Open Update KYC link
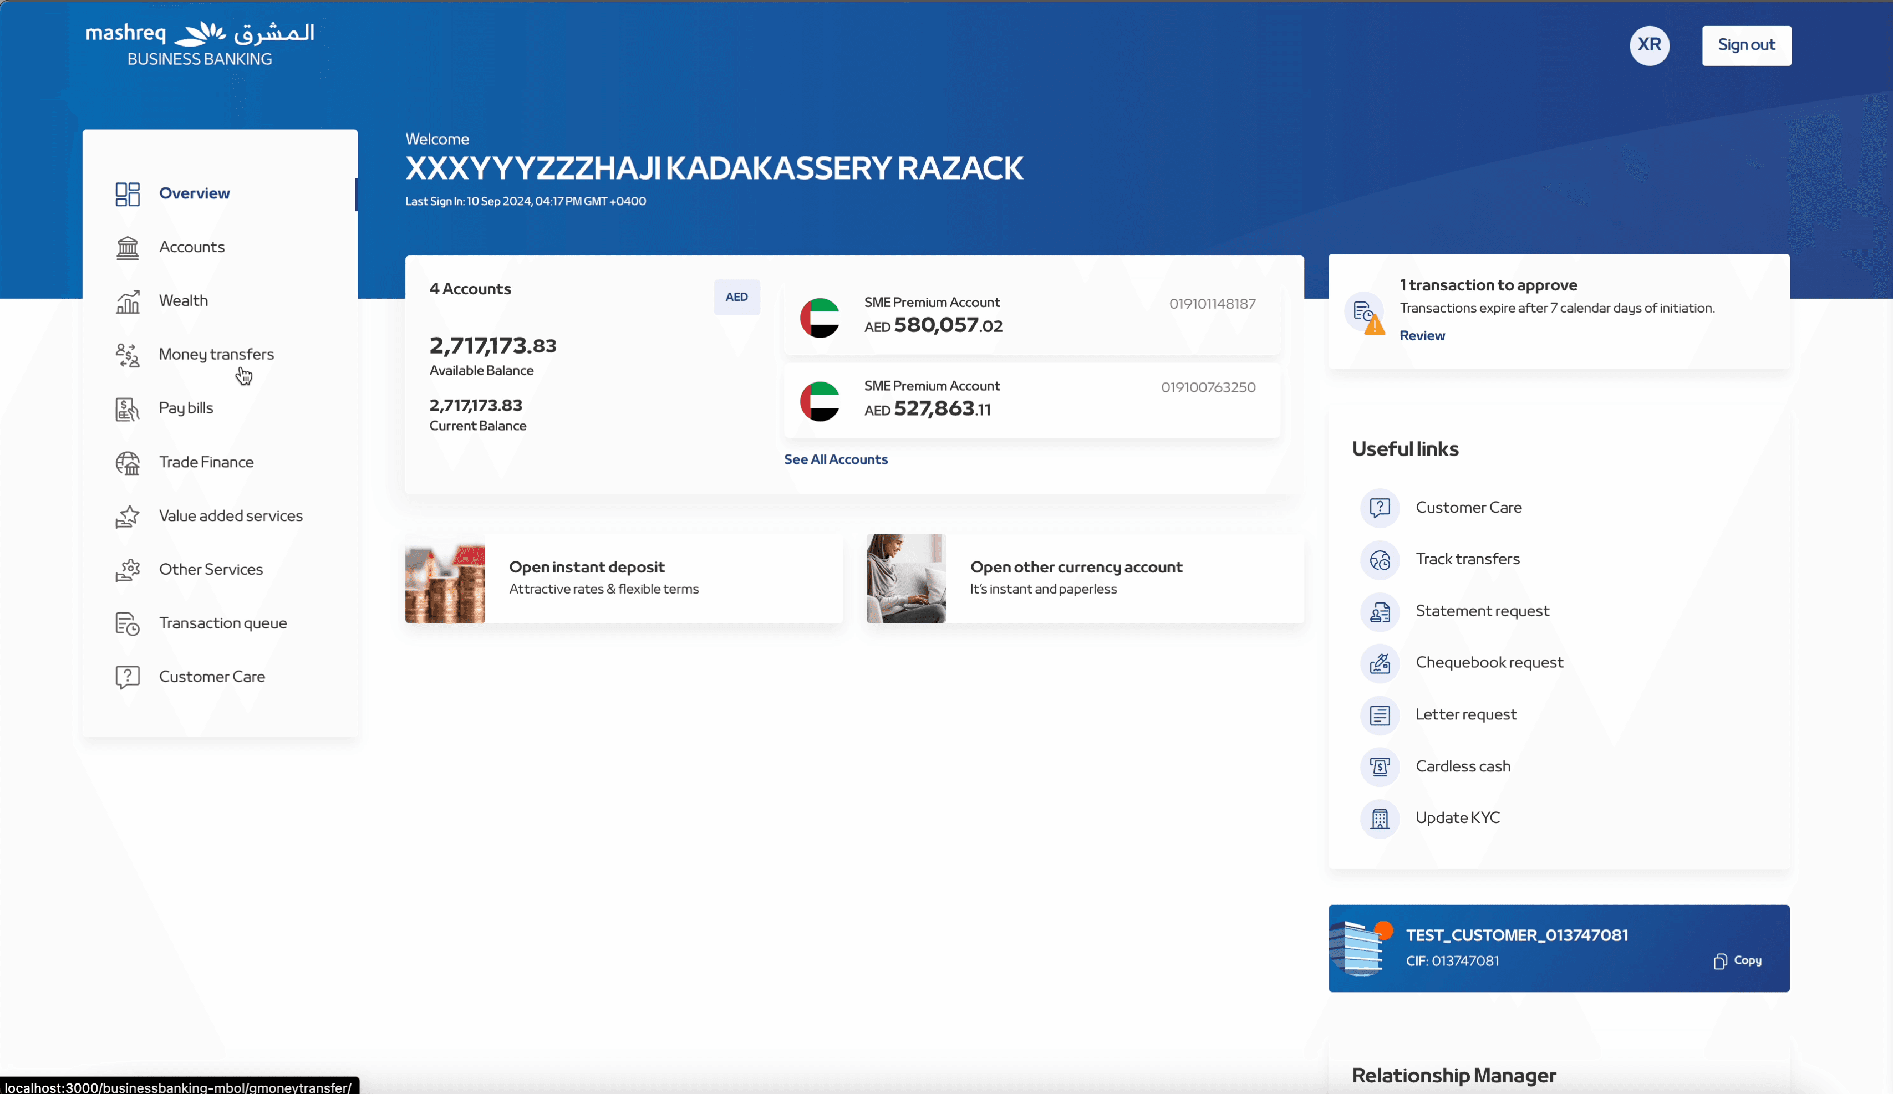Image resolution: width=1893 pixels, height=1094 pixels. tap(1457, 817)
